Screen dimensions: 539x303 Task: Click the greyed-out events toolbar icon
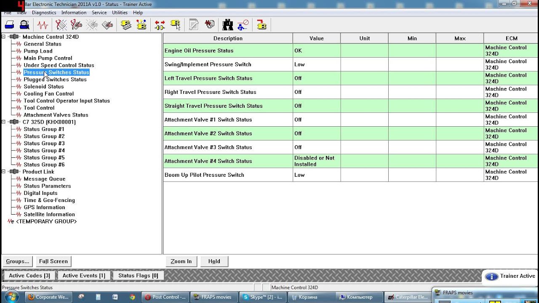[92, 25]
